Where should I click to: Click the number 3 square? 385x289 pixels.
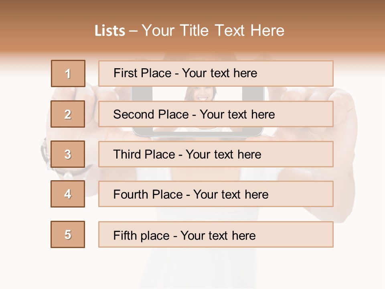pyautogui.click(x=68, y=154)
